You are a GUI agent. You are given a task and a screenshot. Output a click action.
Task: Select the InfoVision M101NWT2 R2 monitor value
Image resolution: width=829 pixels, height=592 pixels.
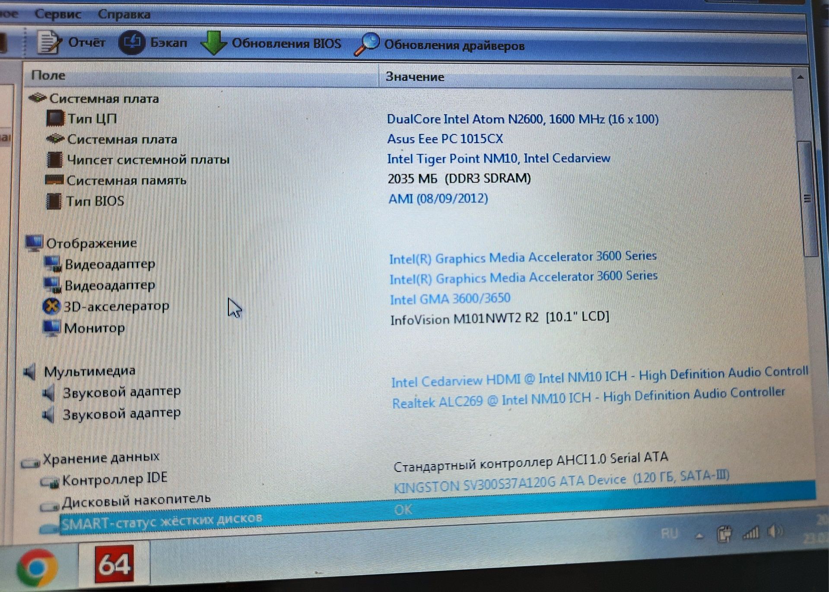click(x=500, y=318)
